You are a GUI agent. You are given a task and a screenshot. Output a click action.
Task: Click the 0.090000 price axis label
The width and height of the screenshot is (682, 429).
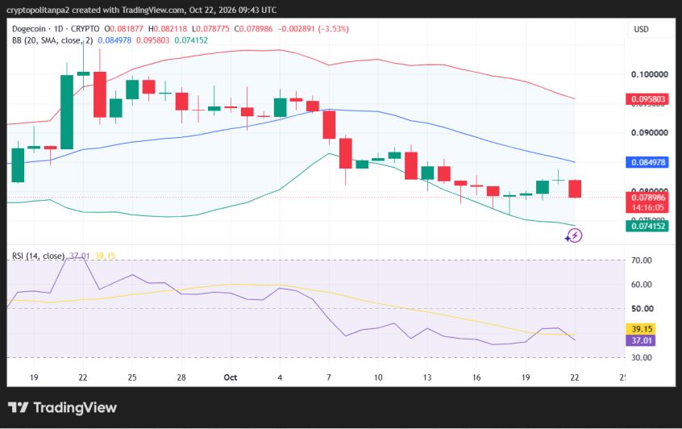[x=650, y=133]
